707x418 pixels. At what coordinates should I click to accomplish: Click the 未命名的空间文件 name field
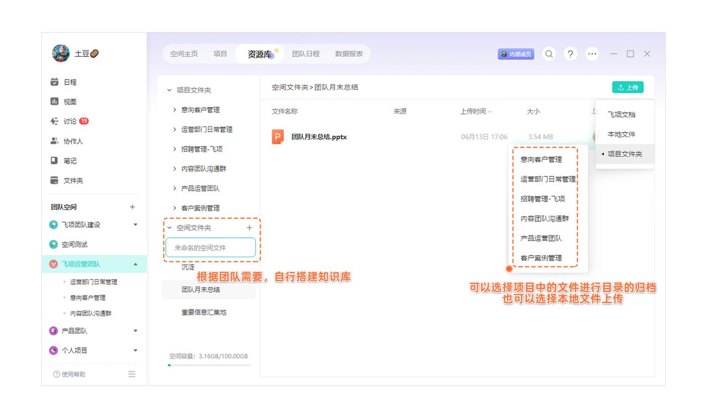210,248
